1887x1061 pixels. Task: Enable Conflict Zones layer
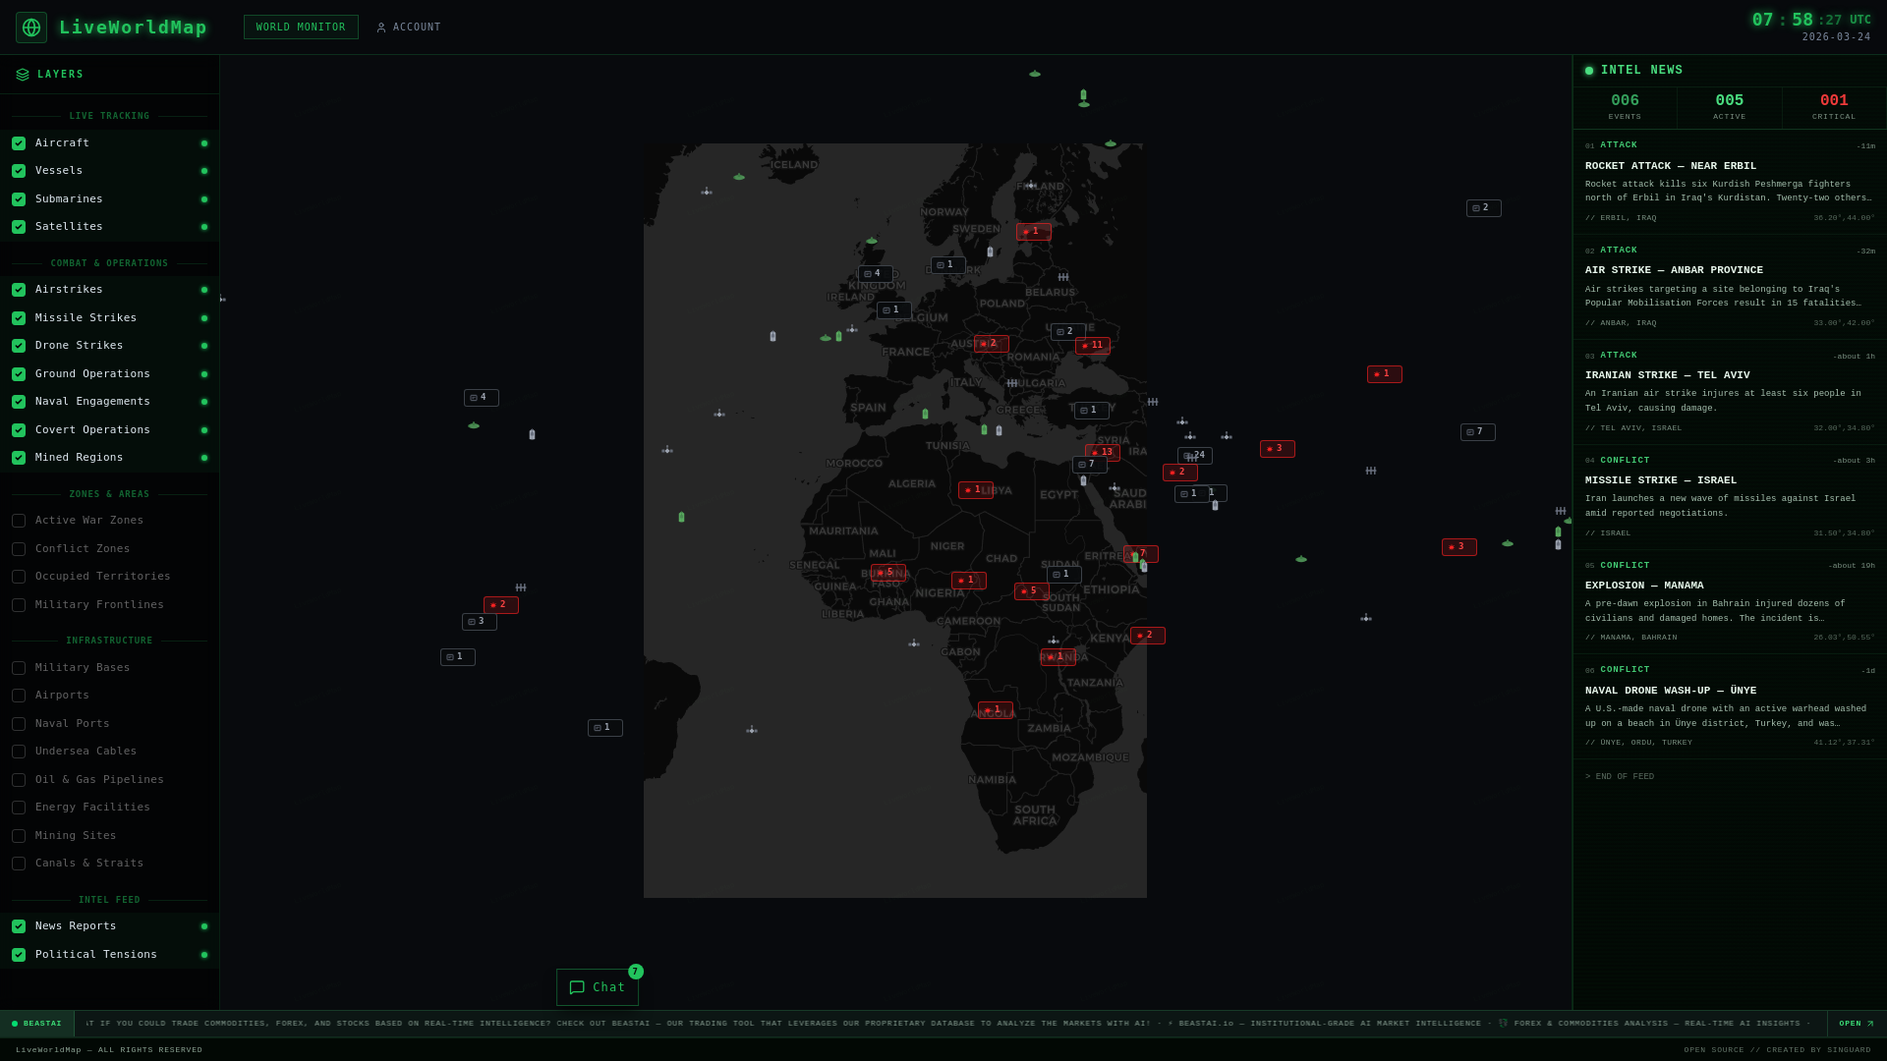pos(19,549)
